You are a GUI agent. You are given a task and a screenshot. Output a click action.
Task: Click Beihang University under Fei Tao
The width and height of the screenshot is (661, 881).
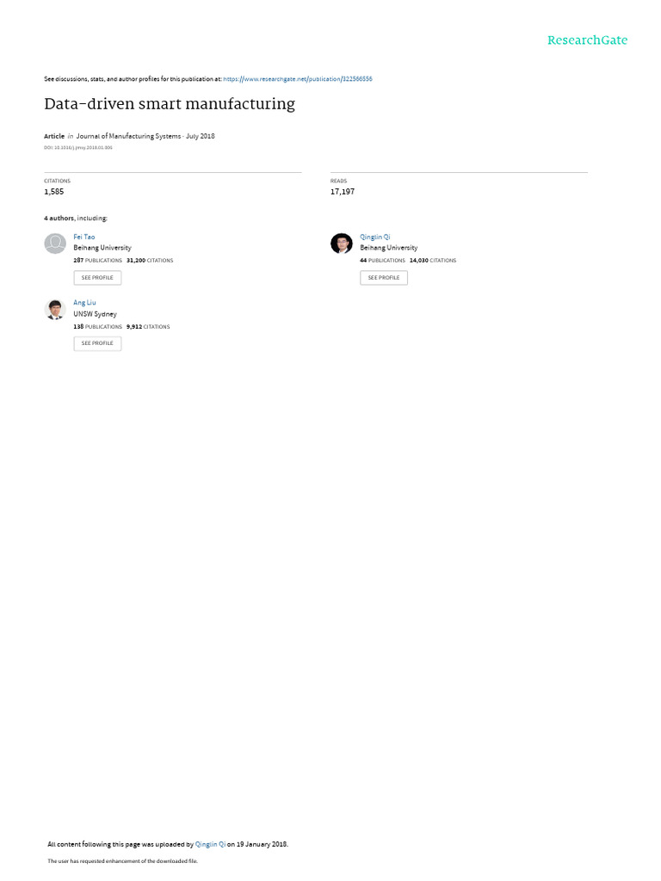102,248
